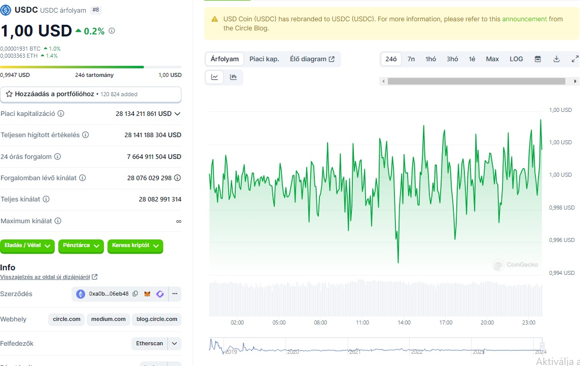Select the 7n time range

pos(411,59)
